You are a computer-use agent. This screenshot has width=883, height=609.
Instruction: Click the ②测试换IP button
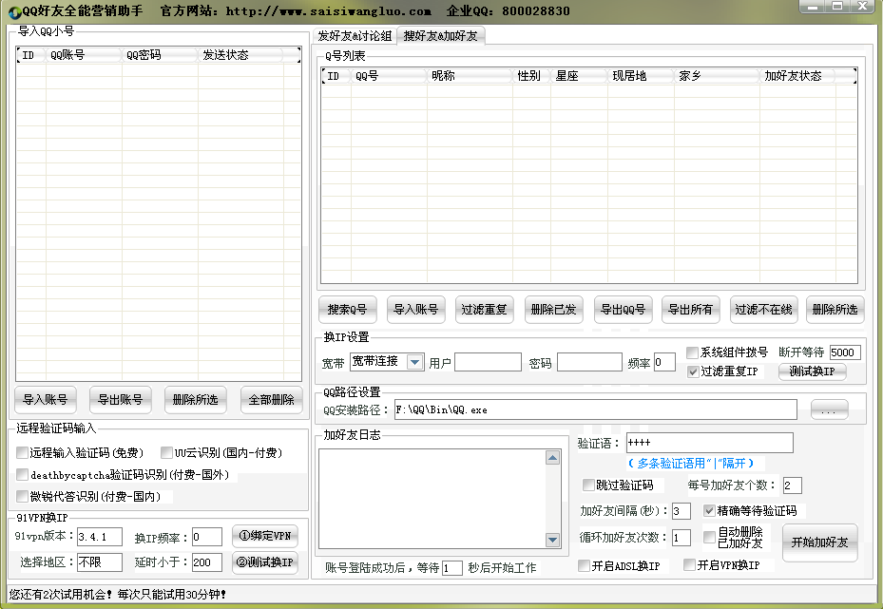tap(264, 562)
